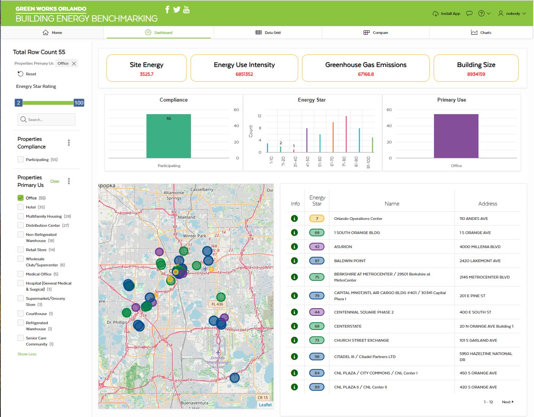Open the chat bubble feedback icon
The image size is (534, 417).
(x=470, y=13)
